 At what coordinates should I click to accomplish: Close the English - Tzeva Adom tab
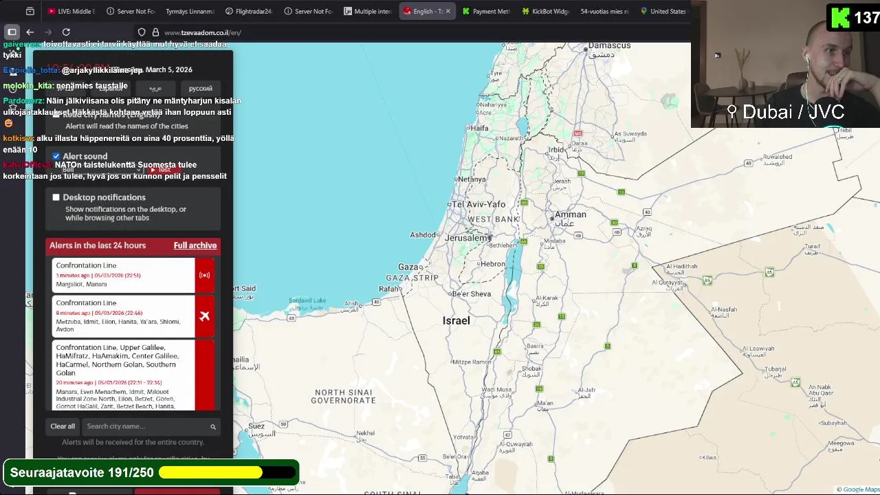pos(448,11)
